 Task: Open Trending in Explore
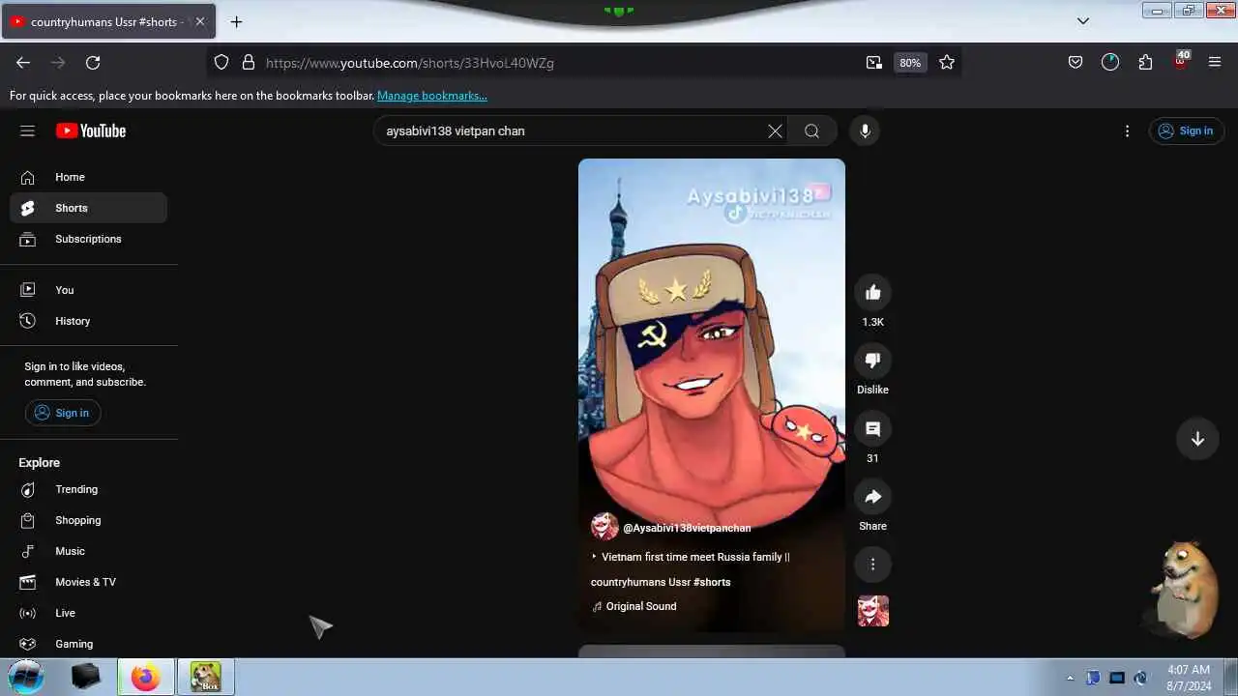point(89,489)
